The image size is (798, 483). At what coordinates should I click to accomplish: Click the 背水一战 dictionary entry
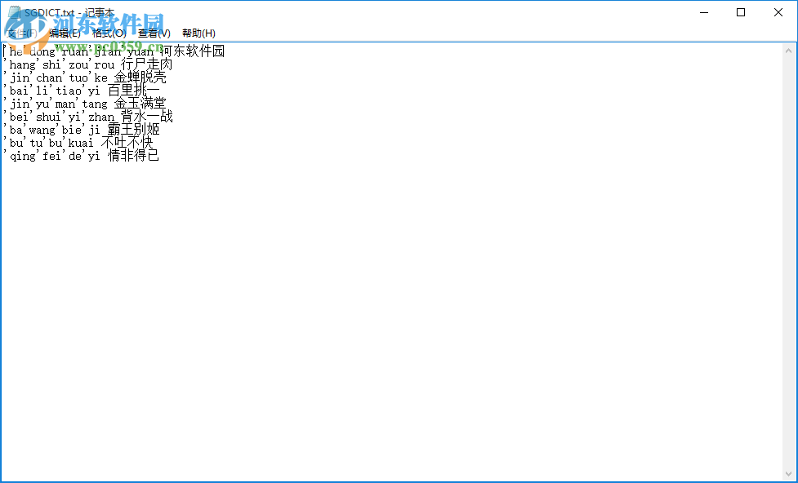point(149,116)
